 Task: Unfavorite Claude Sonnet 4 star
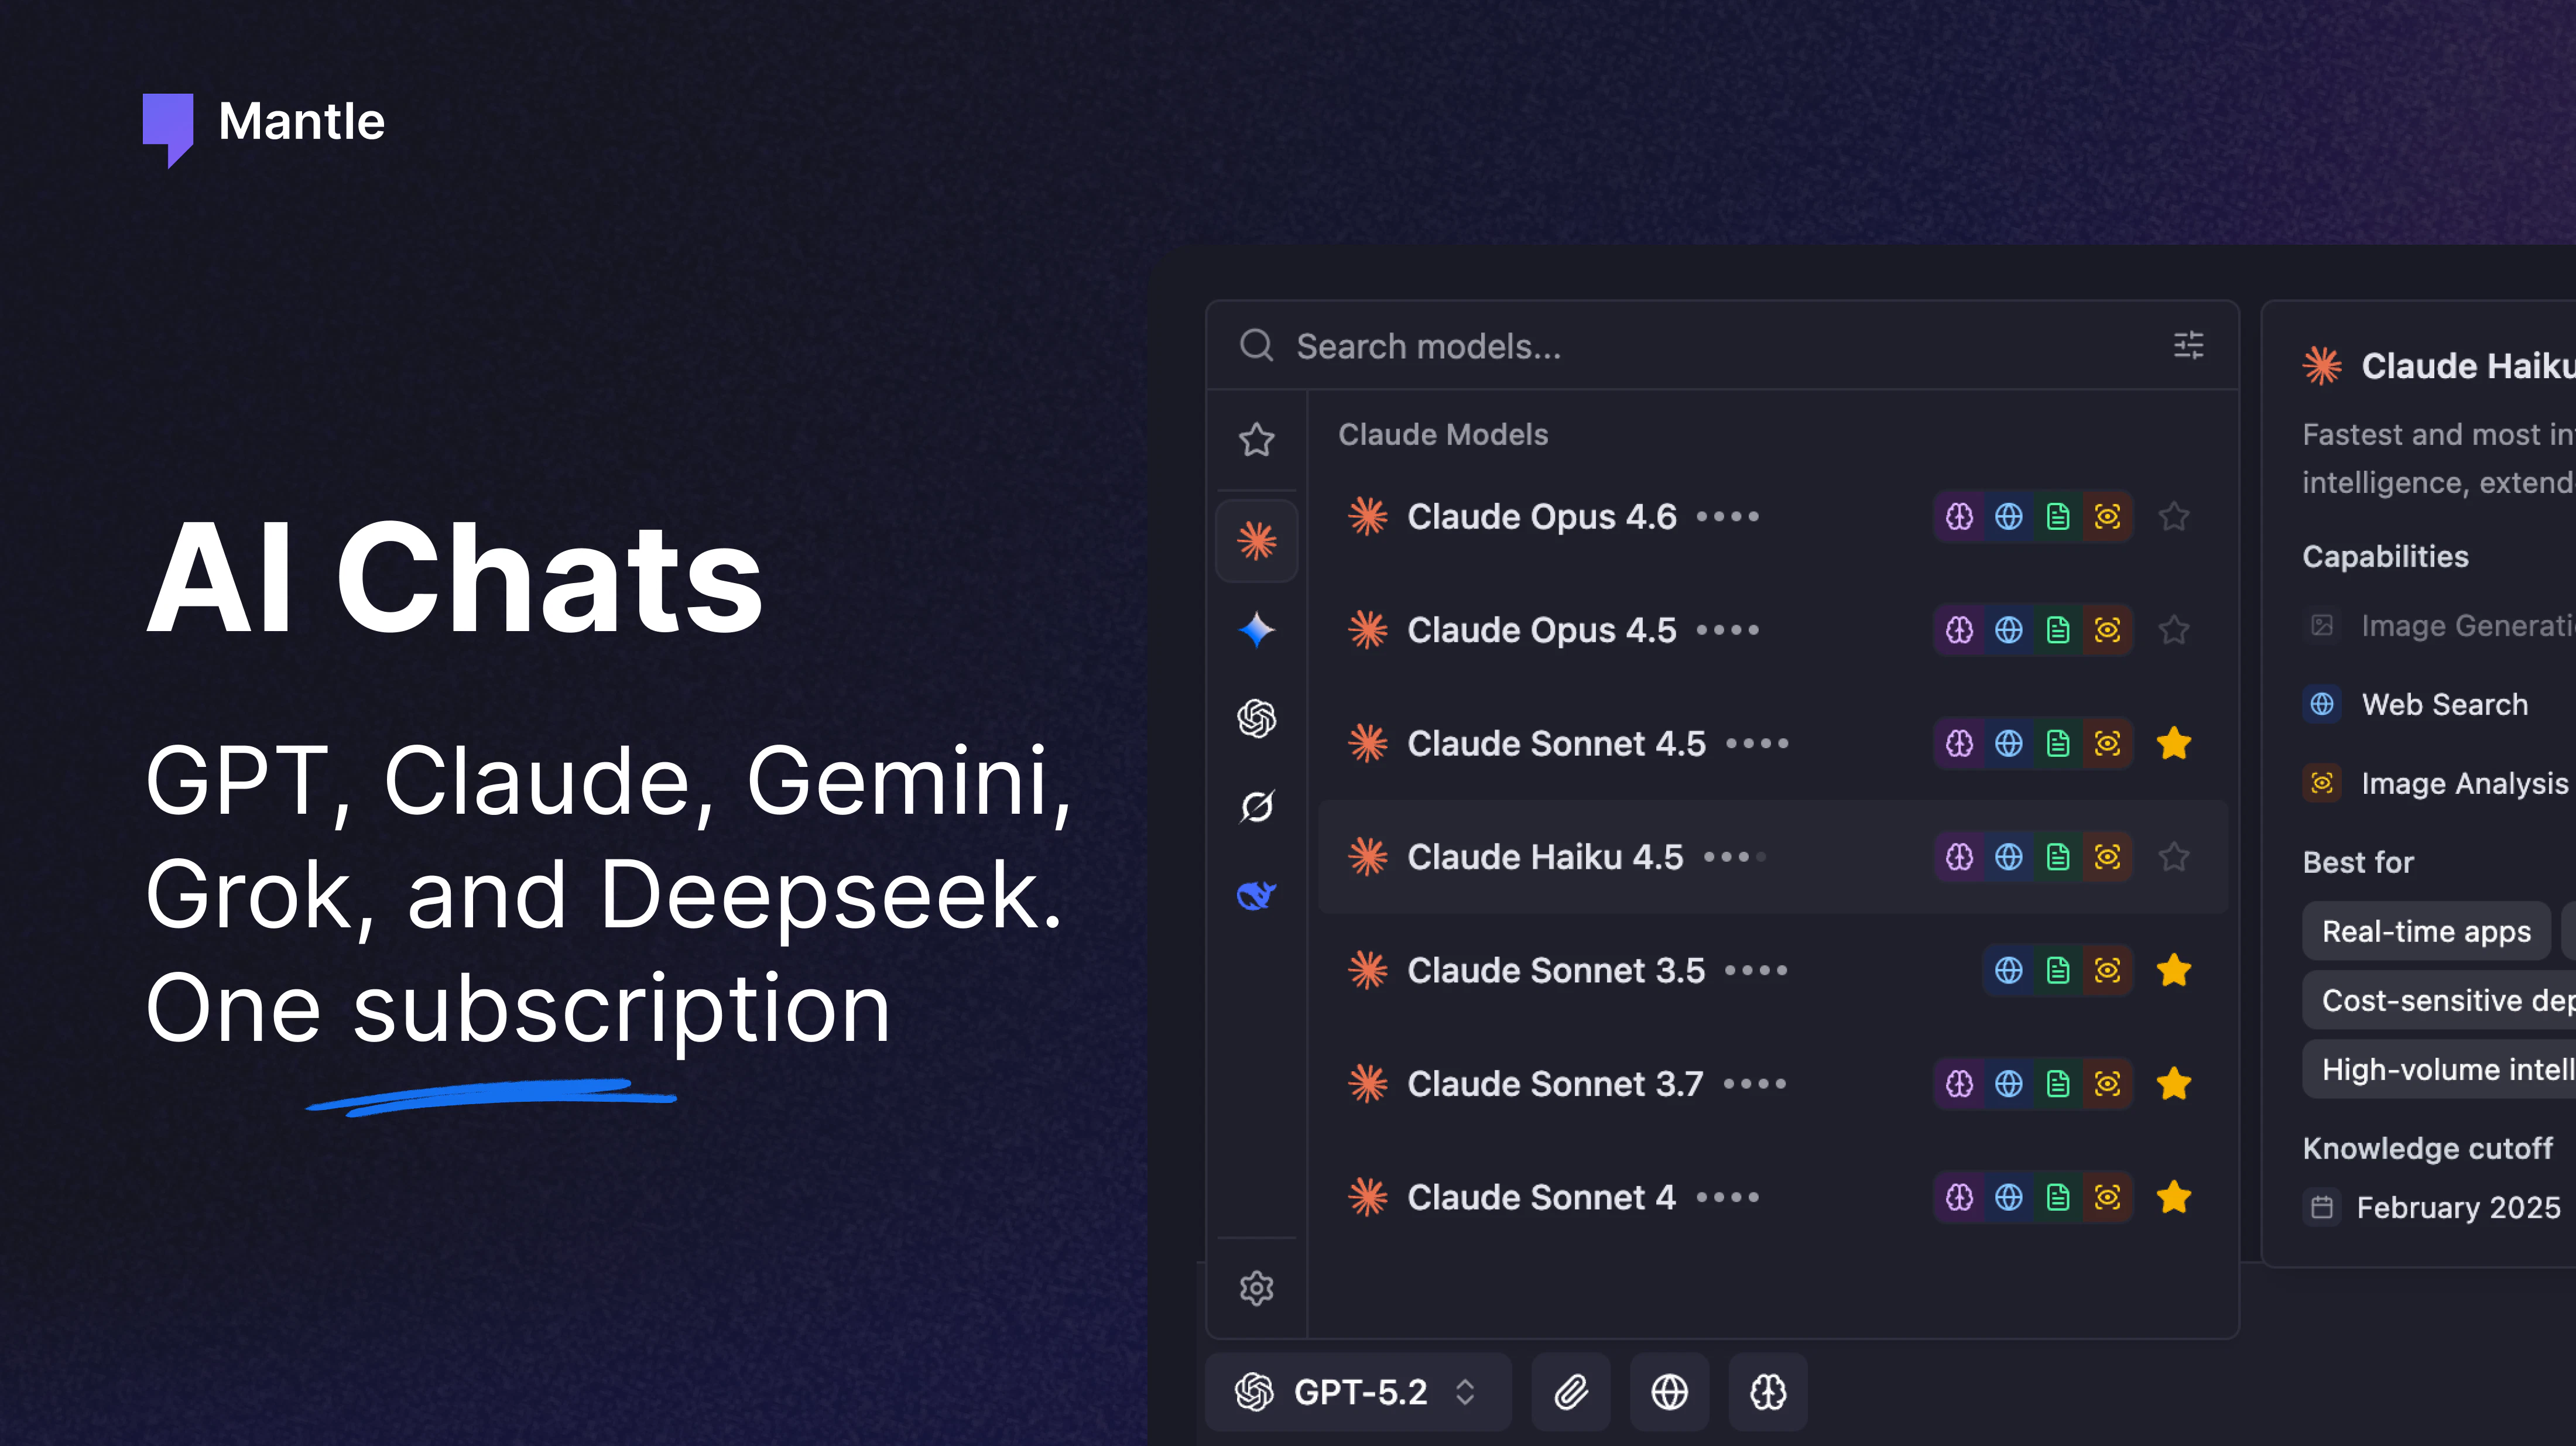[x=2174, y=1197]
